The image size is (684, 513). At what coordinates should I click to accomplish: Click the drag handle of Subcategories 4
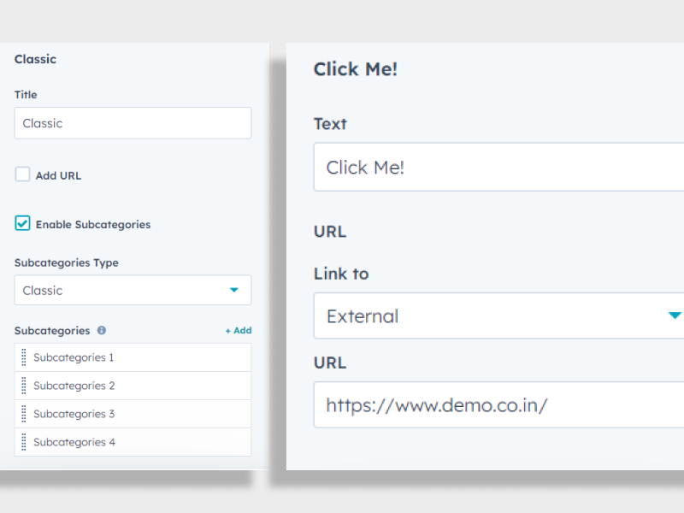pyautogui.click(x=23, y=442)
